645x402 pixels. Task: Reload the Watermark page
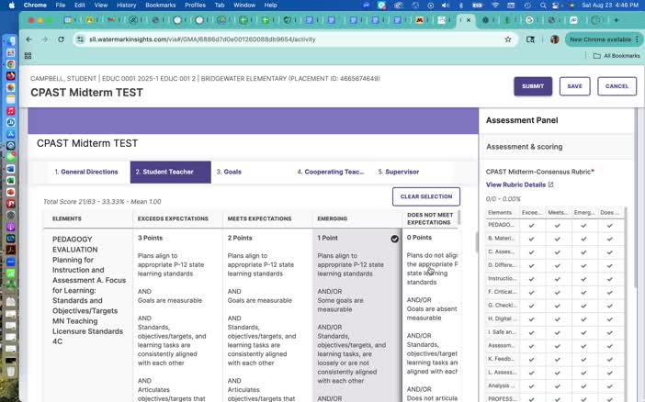coord(61,39)
